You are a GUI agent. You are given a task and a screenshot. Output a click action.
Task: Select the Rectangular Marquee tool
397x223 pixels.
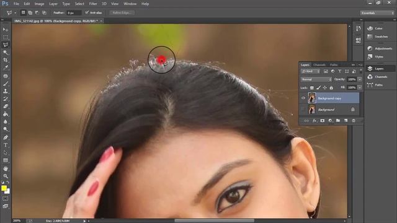point(6,37)
